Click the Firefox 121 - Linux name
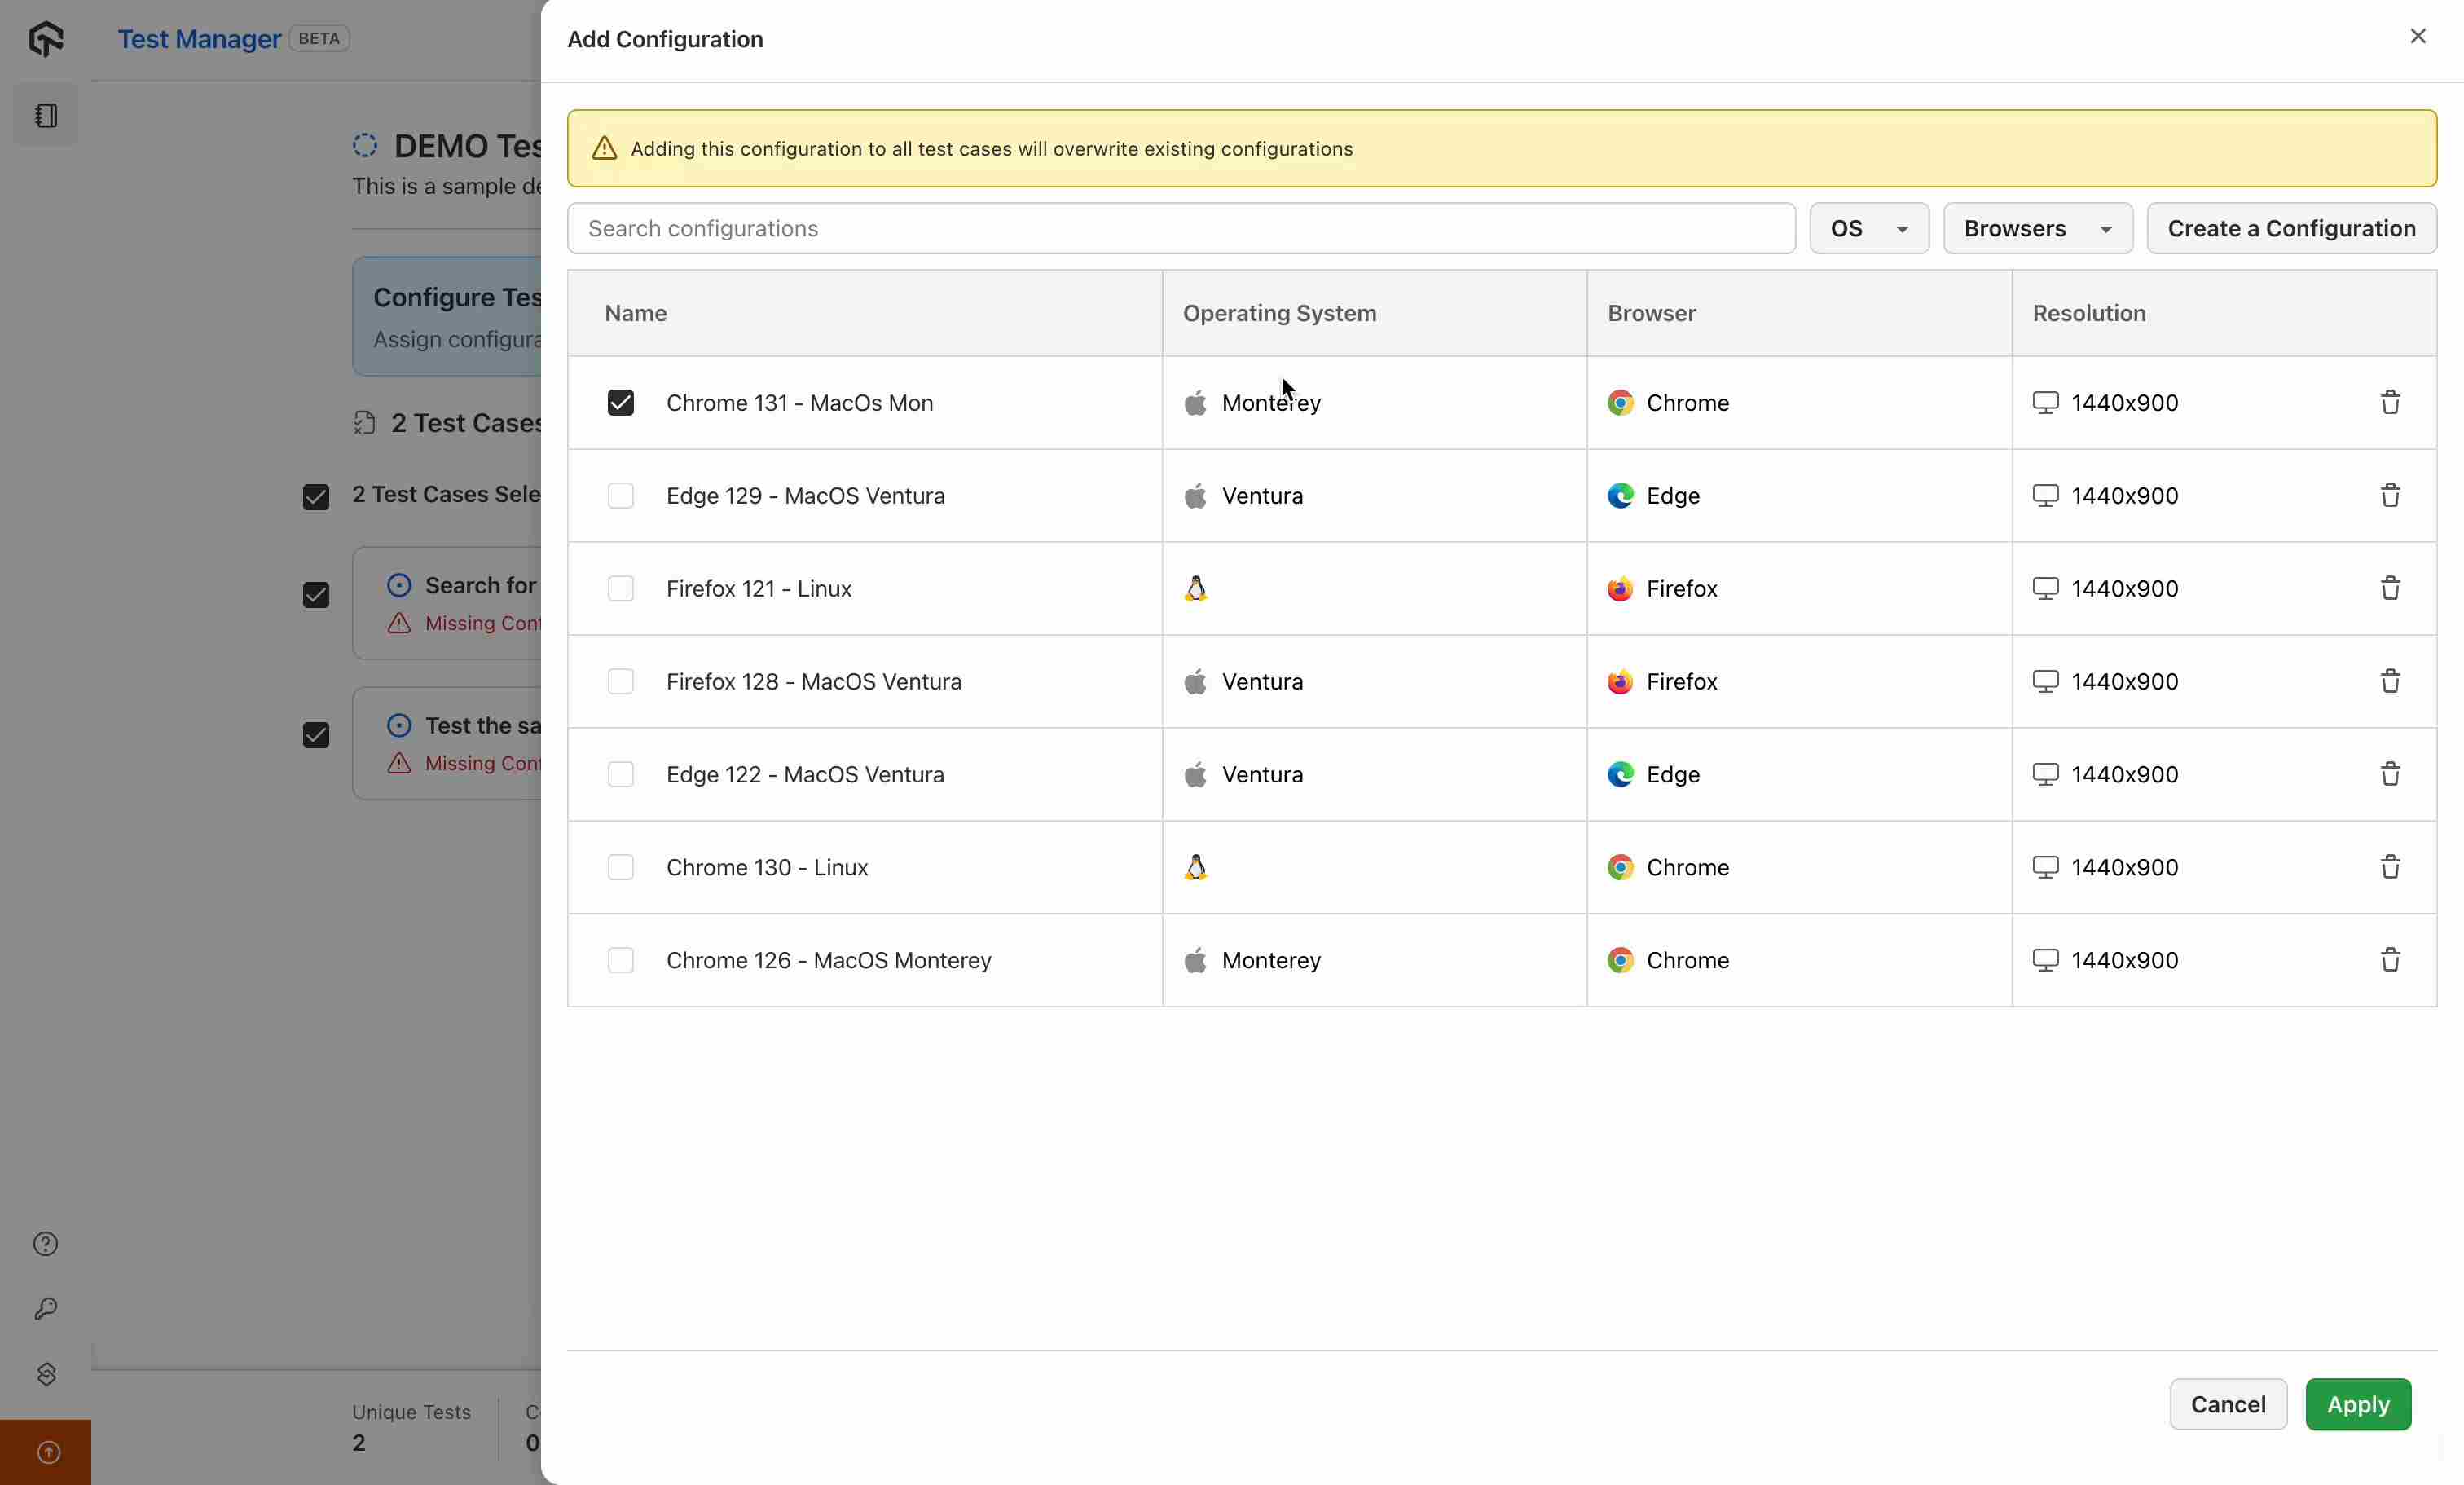Screen dimensions: 2464x1485 pyautogui.click(x=759, y=588)
